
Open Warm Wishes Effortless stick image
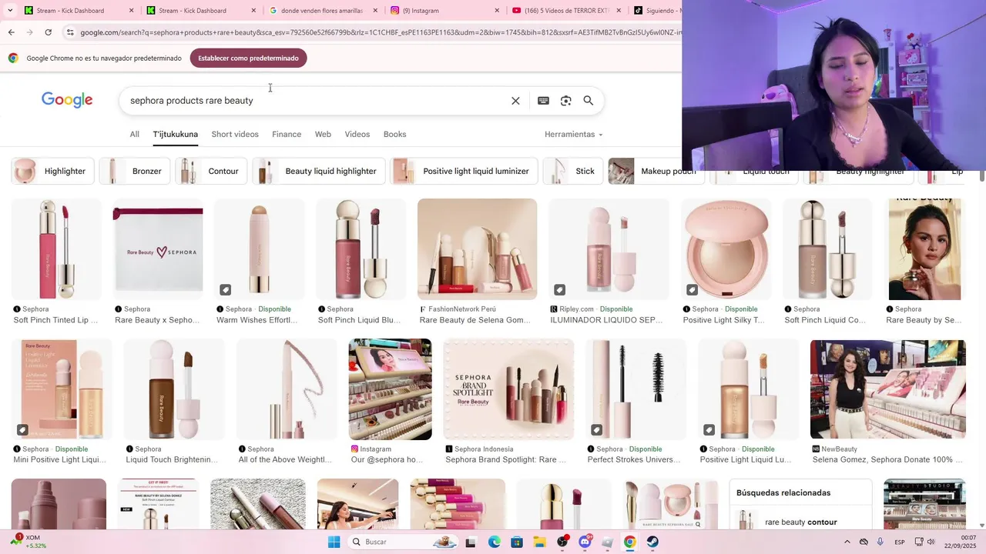pos(260,249)
